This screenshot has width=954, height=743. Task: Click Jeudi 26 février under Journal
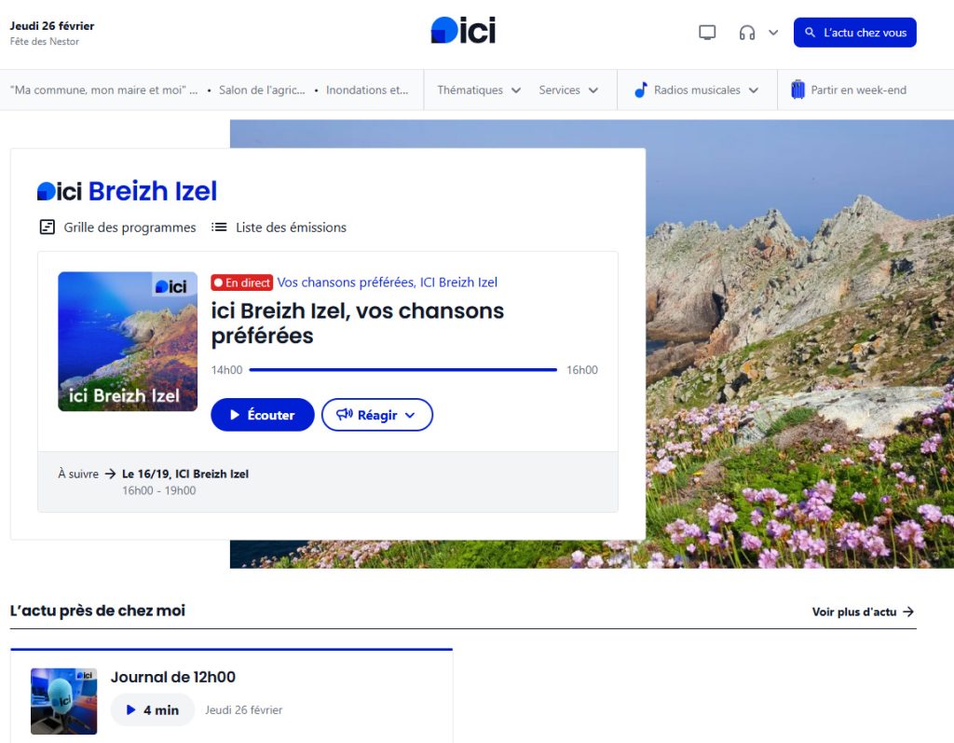point(243,710)
